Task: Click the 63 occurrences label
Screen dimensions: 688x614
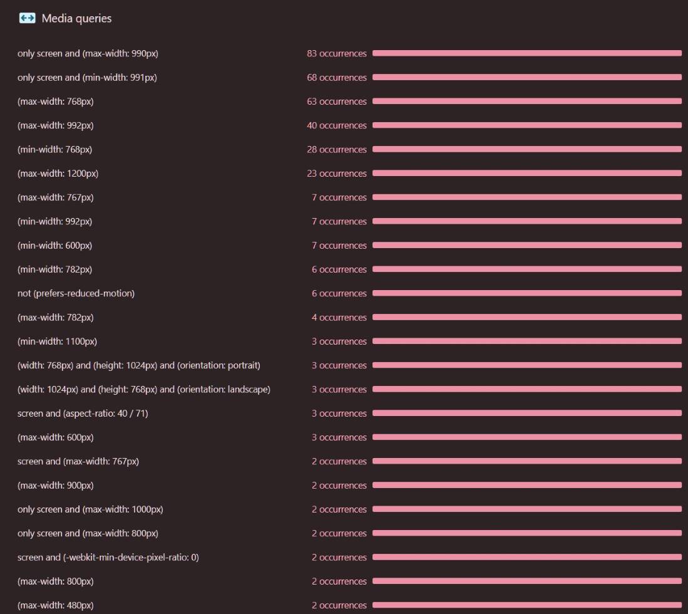Action: click(336, 101)
